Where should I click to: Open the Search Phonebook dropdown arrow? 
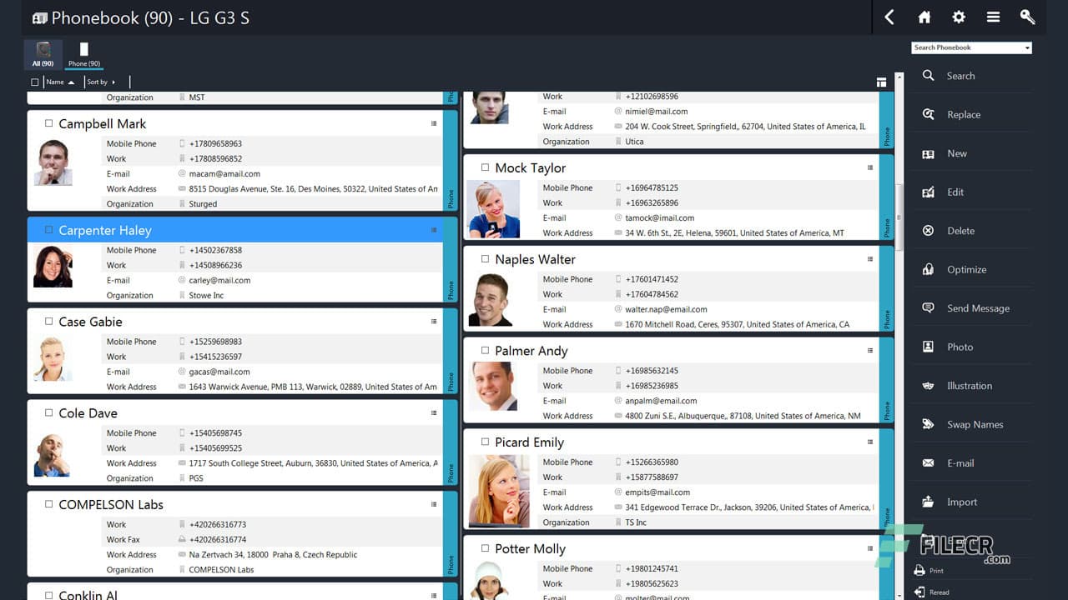tap(1025, 47)
